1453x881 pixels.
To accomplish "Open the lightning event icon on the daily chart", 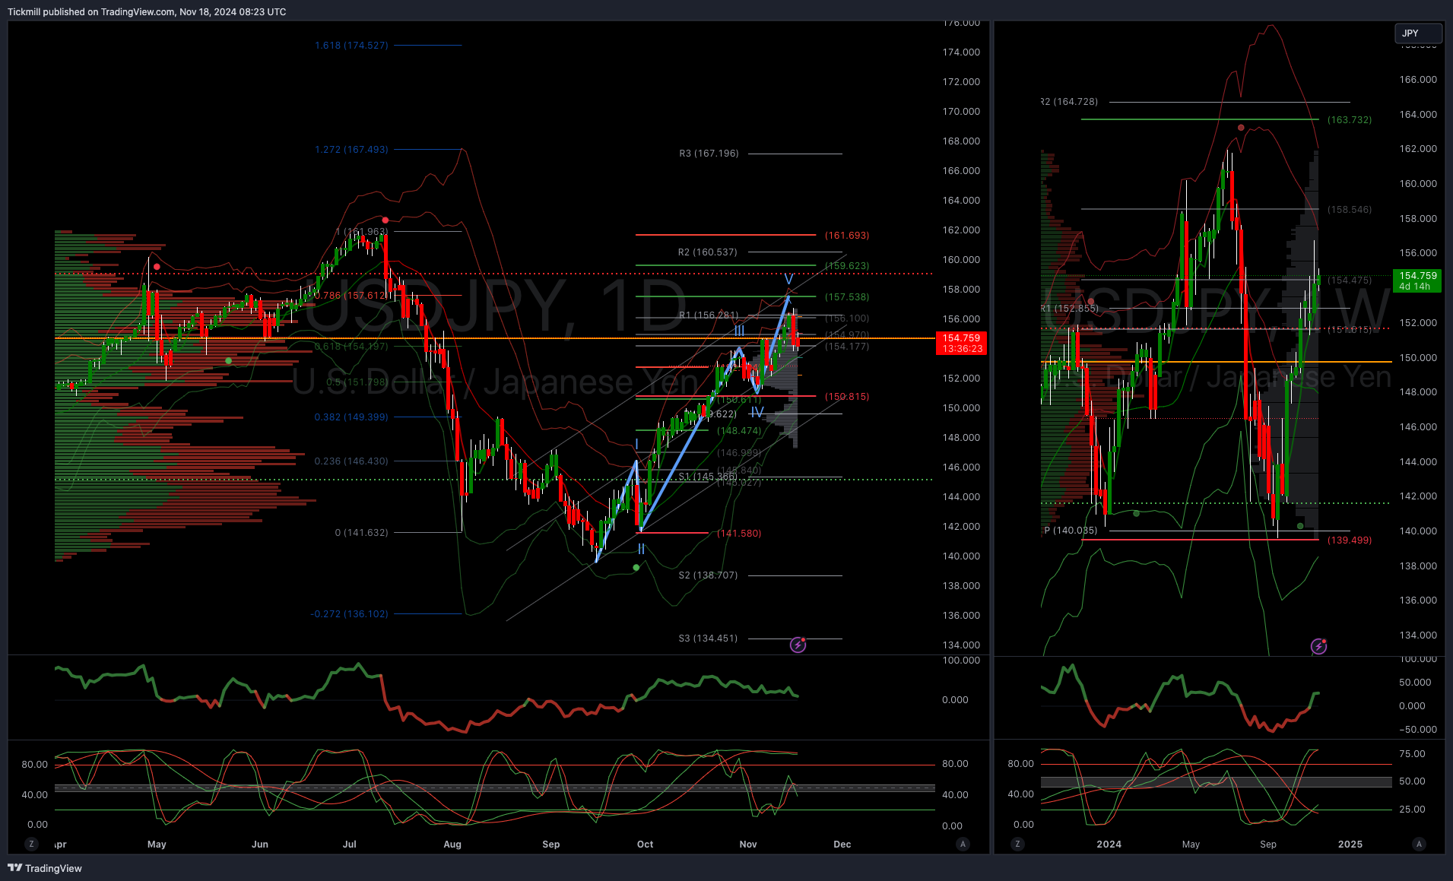I will tap(798, 645).
